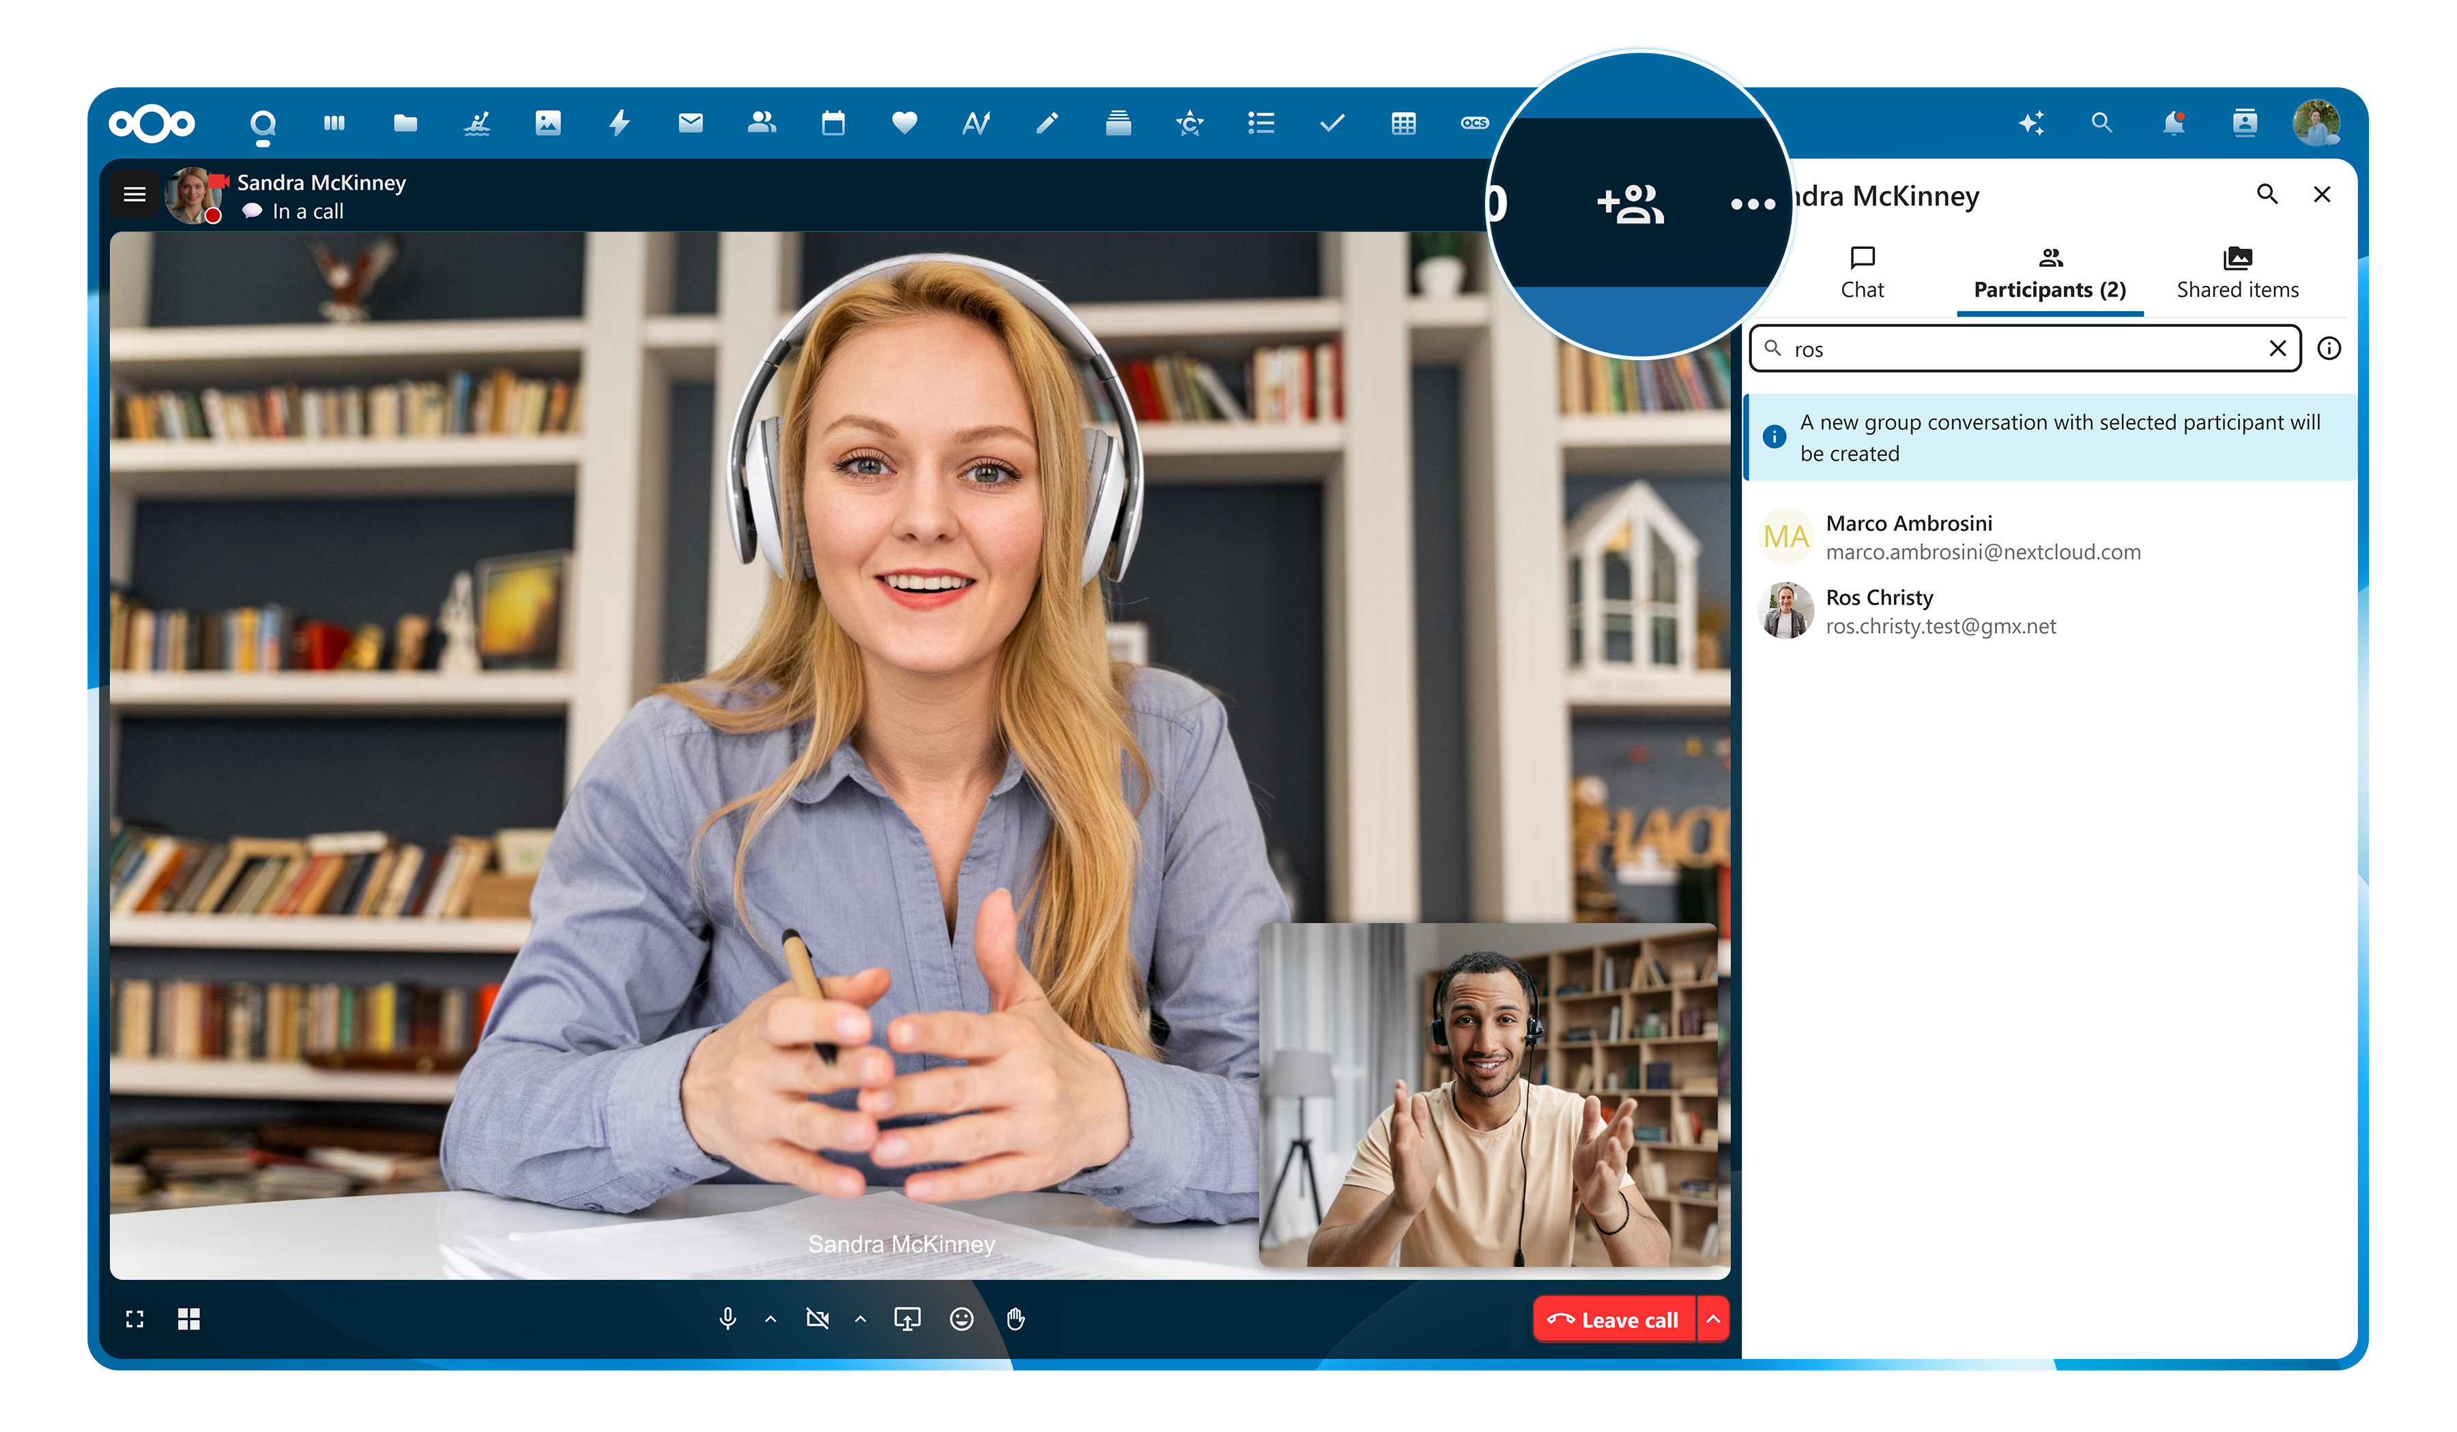This screenshot has width=2457, height=1432.
Task: Open the Mail app icon
Action: point(690,123)
